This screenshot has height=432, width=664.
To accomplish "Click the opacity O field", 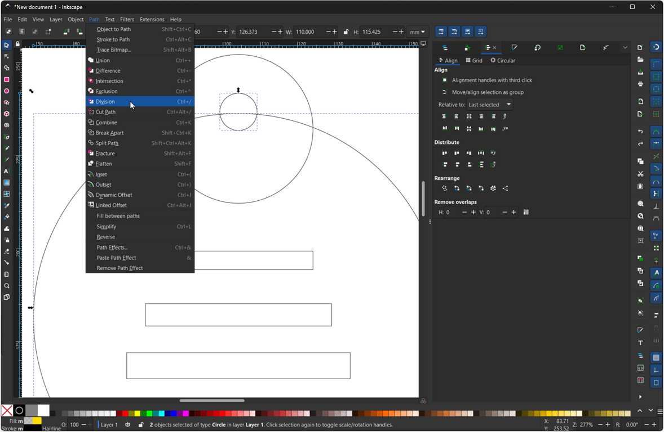I will click(74, 424).
